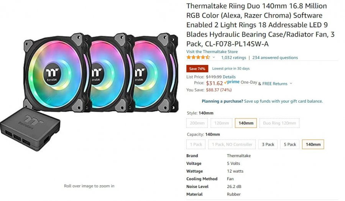345x201 pixels.
Task: Expand the star rating dropdown chevron
Action: 214,57
